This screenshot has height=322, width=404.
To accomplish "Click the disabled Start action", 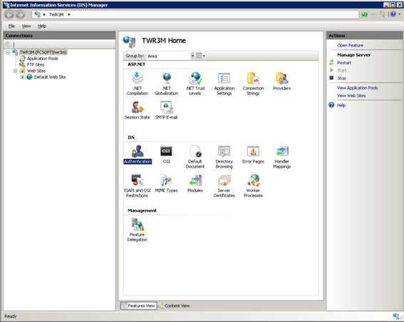I will click(341, 71).
